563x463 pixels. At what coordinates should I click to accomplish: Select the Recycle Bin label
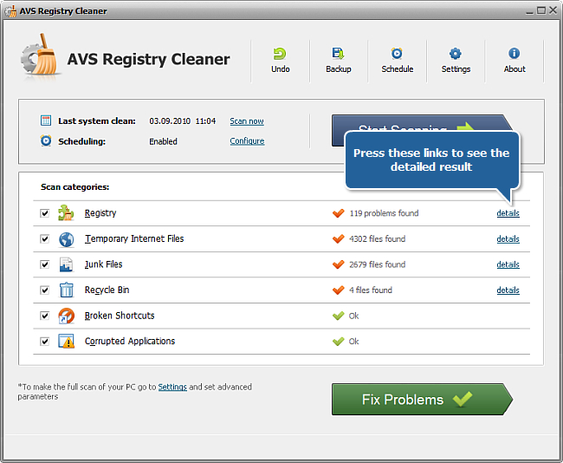point(107,290)
